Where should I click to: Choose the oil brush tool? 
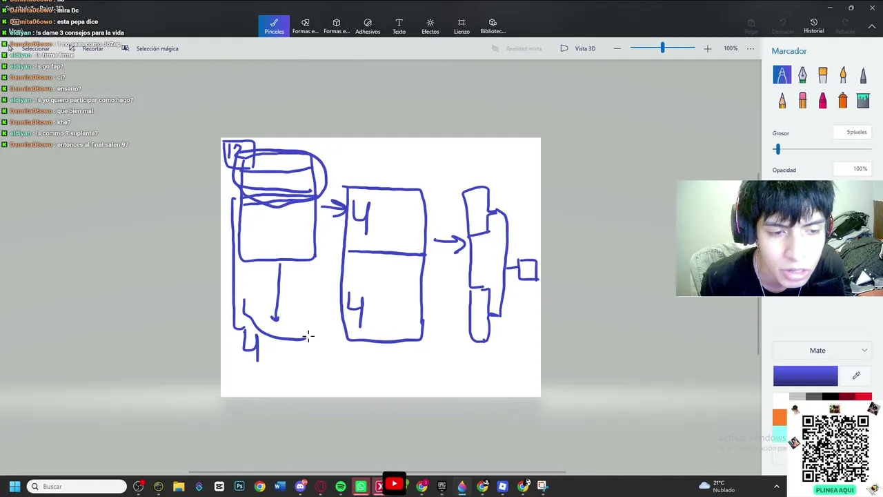[x=823, y=75]
